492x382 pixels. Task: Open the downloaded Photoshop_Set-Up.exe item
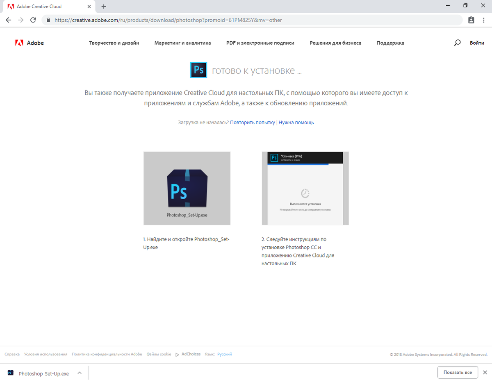point(43,373)
